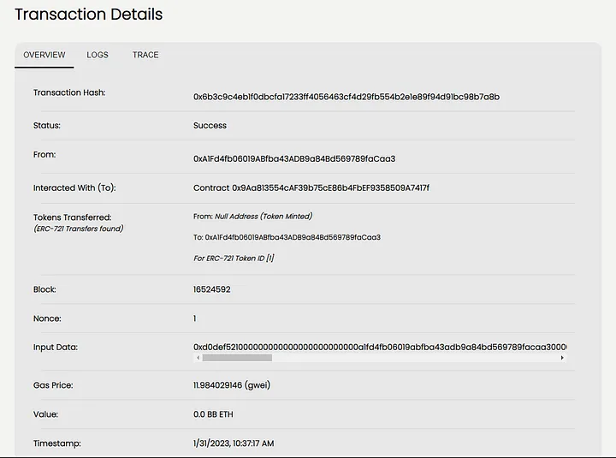
Task: Click the Null Address (Token Minted) text
Action: (264, 217)
